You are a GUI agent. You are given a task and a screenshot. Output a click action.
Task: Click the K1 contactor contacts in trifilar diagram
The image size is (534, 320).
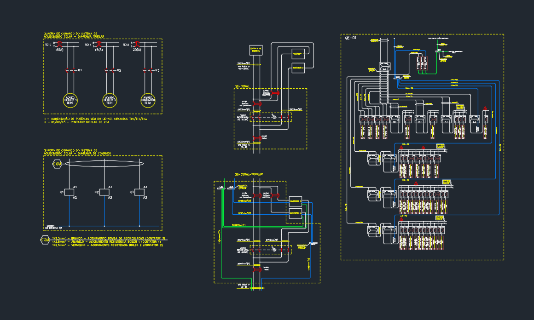click(70, 70)
